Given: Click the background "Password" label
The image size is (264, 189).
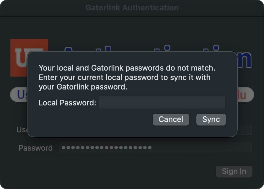Looking at the screenshot, I should click(35, 148).
